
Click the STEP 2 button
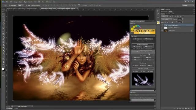[x=148, y=39]
